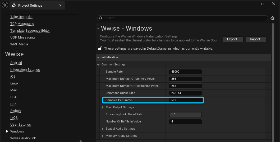Click the Sample Rate value field
The height and width of the screenshot is (142, 280).
[185, 72]
